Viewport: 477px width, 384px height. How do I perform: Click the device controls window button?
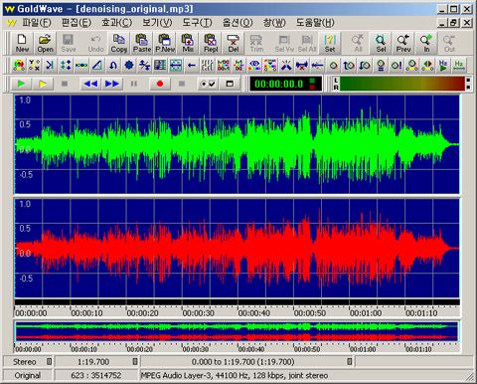230,84
